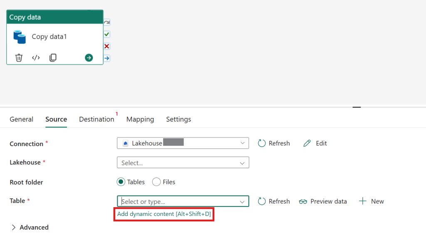The image size is (426, 245).
Task: Delete the Copy data1 activity
Action: click(19, 57)
